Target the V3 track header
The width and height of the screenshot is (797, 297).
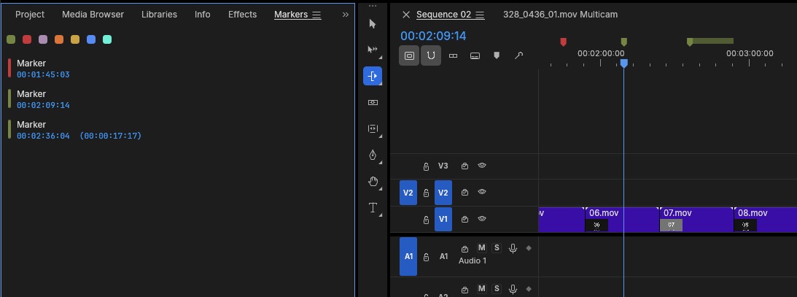pos(443,166)
